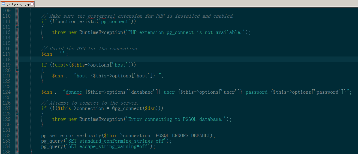Click pg_set_error_verbosity function call
358x154 pixels.
tap(71, 136)
